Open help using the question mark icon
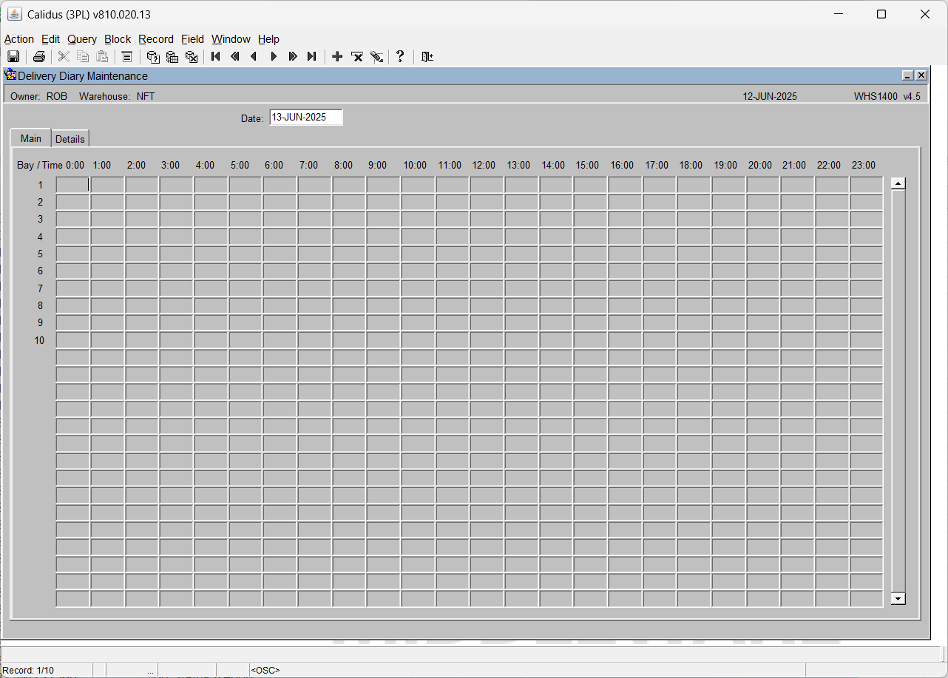The image size is (948, 678). [400, 57]
